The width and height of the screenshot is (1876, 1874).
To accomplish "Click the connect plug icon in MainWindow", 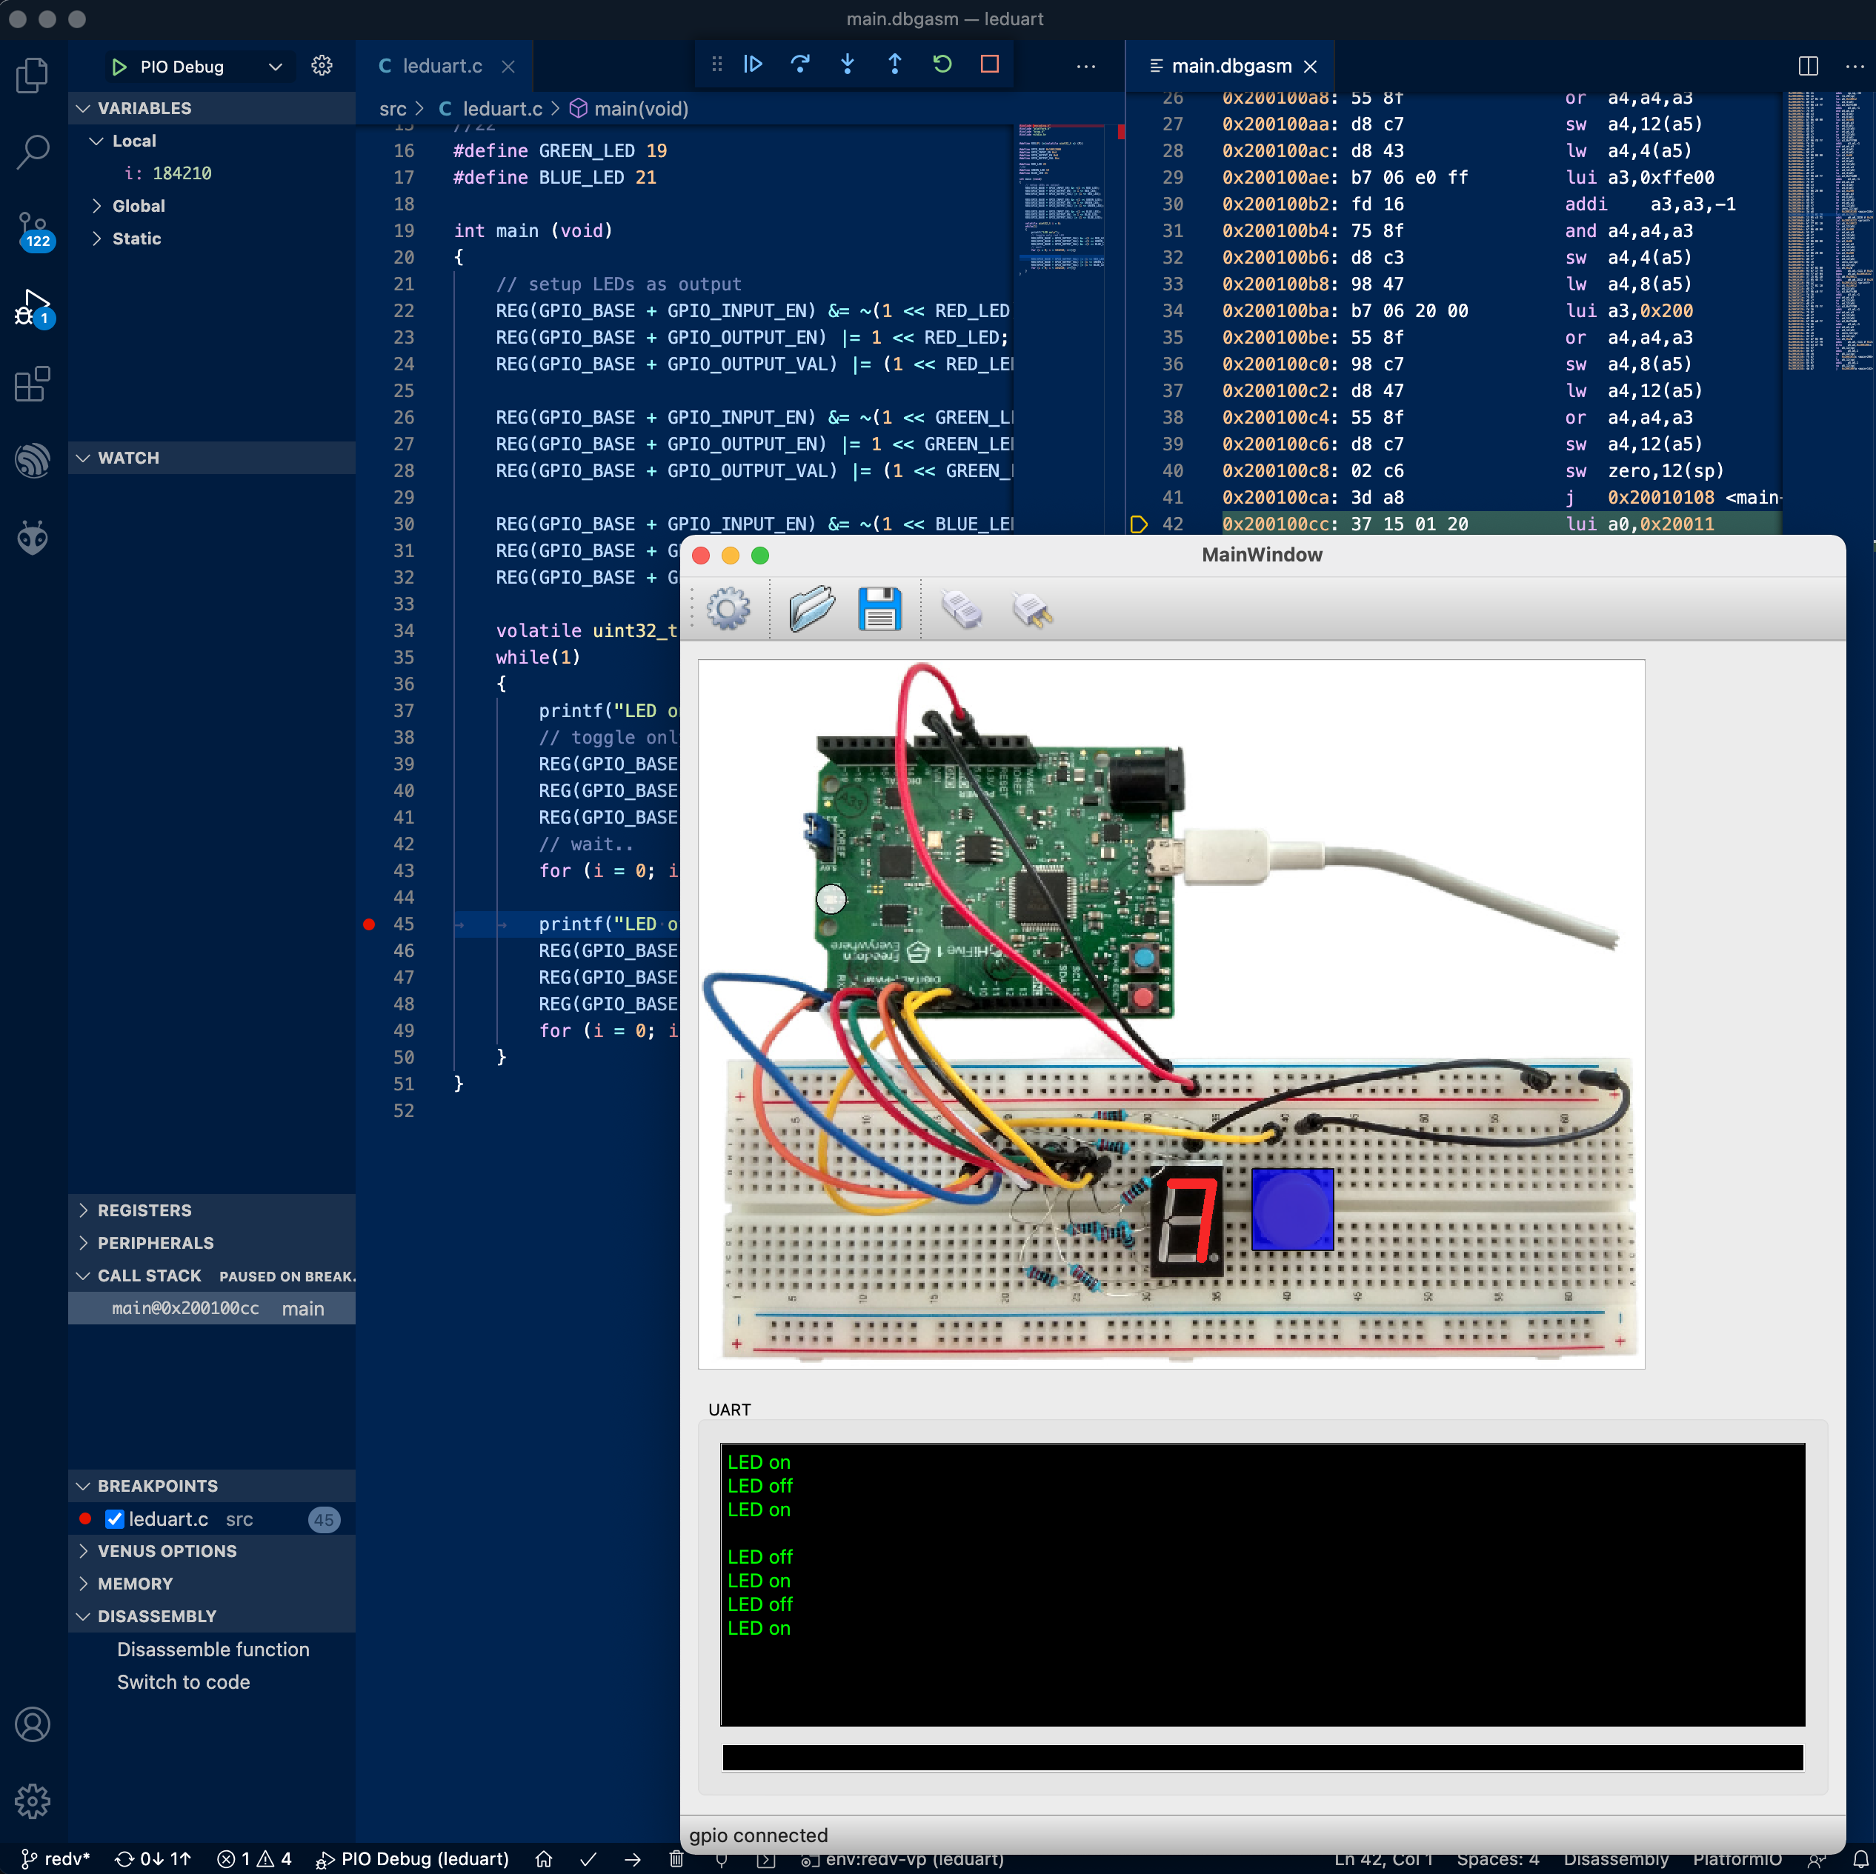I will point(961,610).
